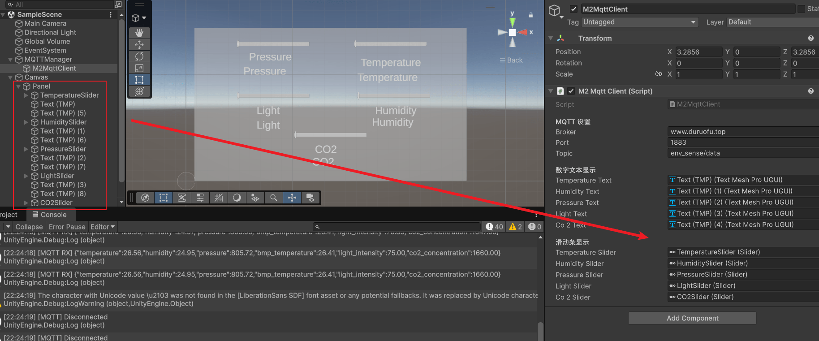
Task: Select the Rotate tool
Action: (139, 56)
